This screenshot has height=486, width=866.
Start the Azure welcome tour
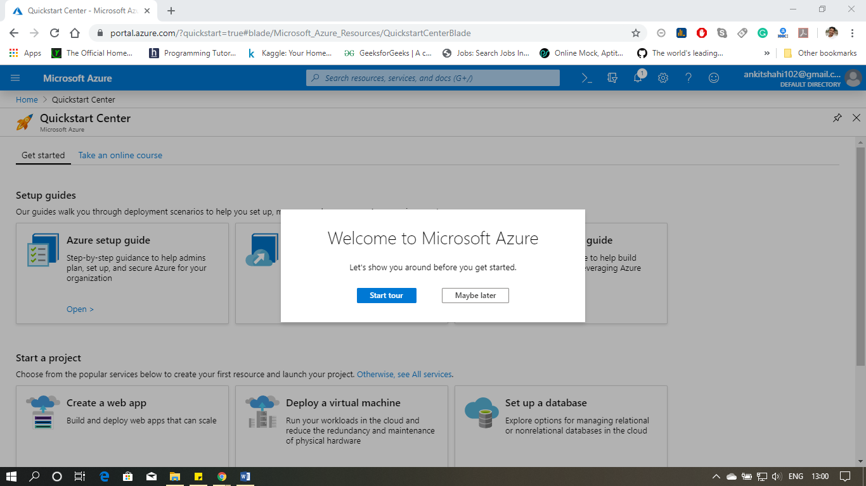coord(387,296)
